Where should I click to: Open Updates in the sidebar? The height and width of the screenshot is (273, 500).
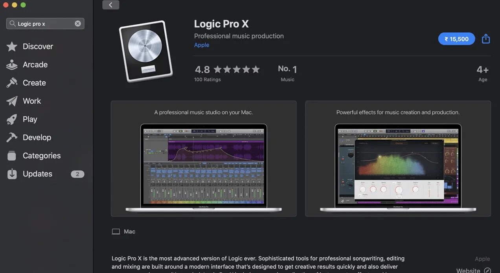click(x=37, y=174)
